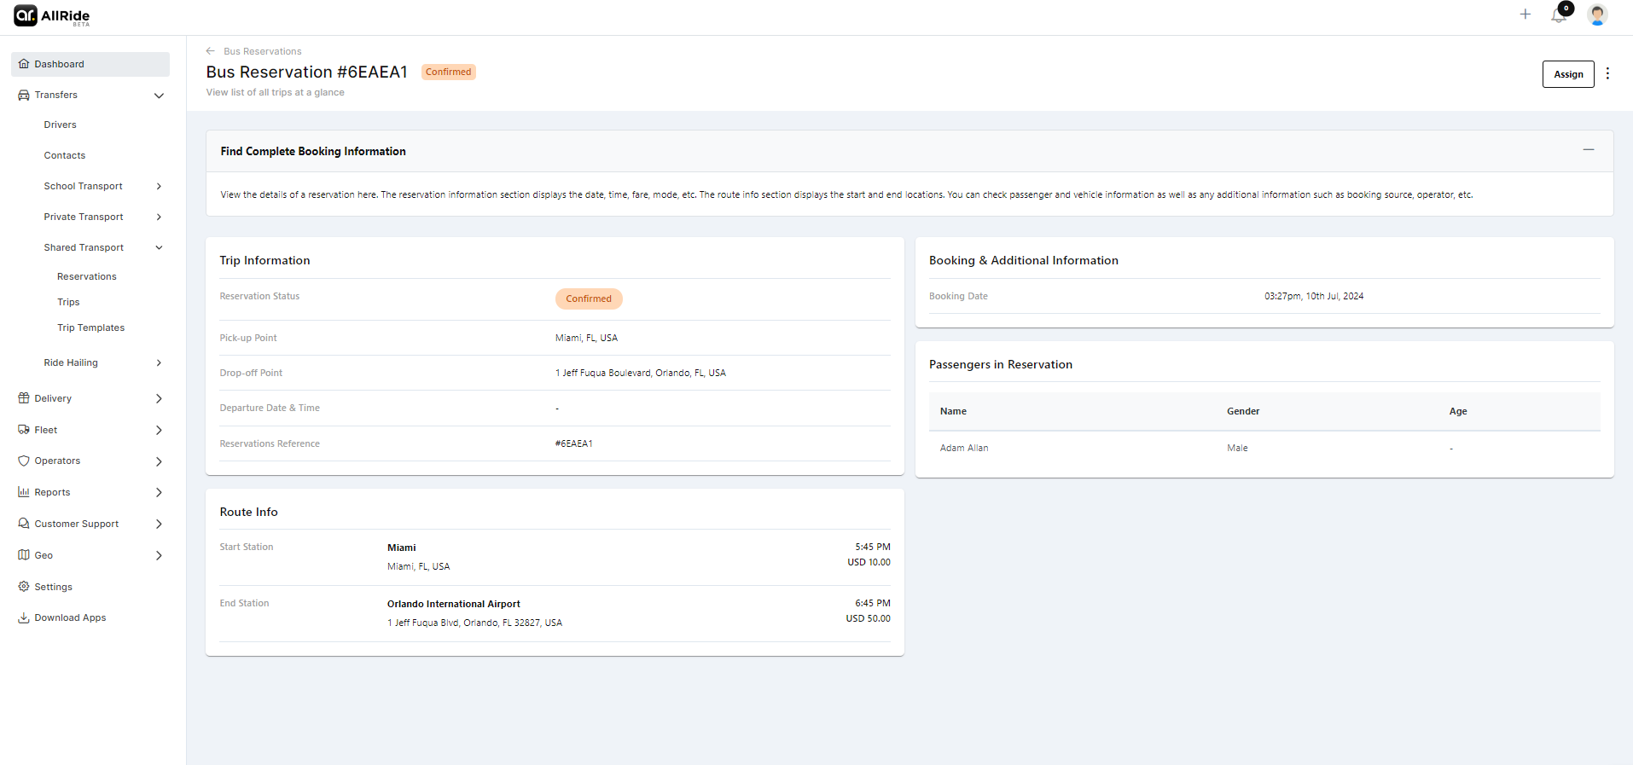Open the notifications bell icon
The image size is (1633, 765).
click(1559, 15)
